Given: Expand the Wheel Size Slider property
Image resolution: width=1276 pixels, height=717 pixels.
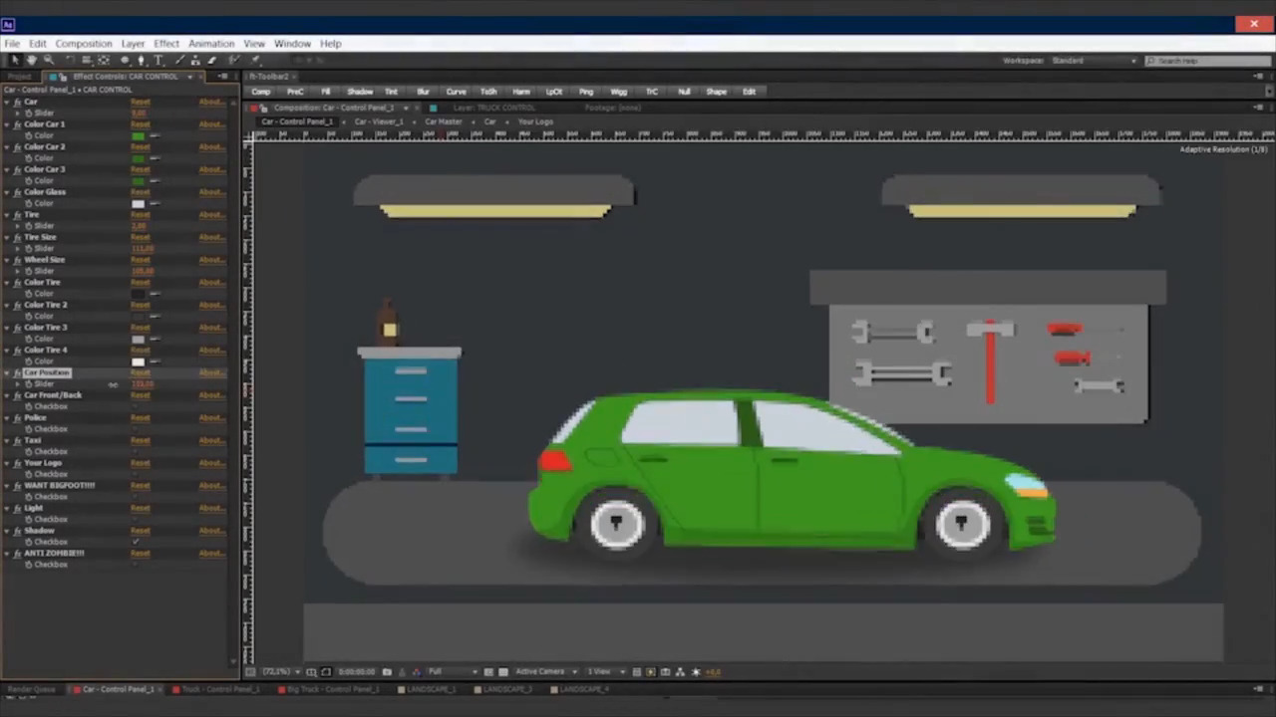Looking at the screenshot, I should pyautogui.click(x=18, y=271).
